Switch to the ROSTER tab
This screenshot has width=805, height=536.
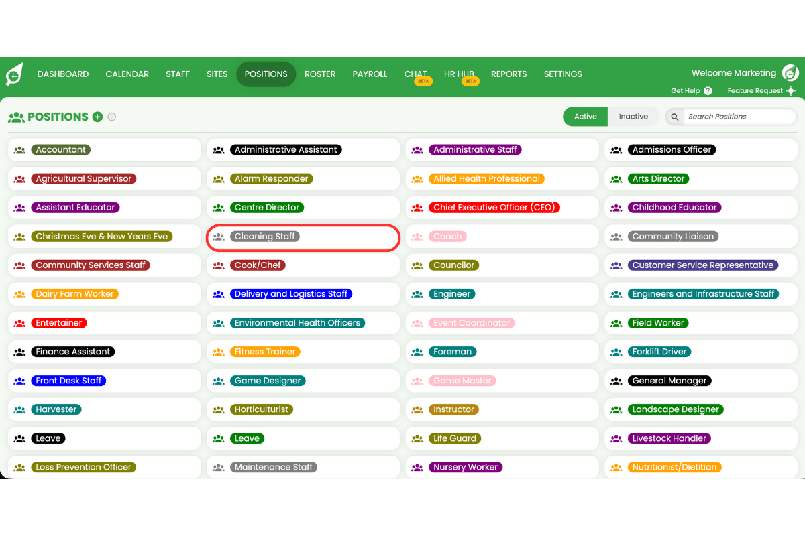[x=320, y=74]
